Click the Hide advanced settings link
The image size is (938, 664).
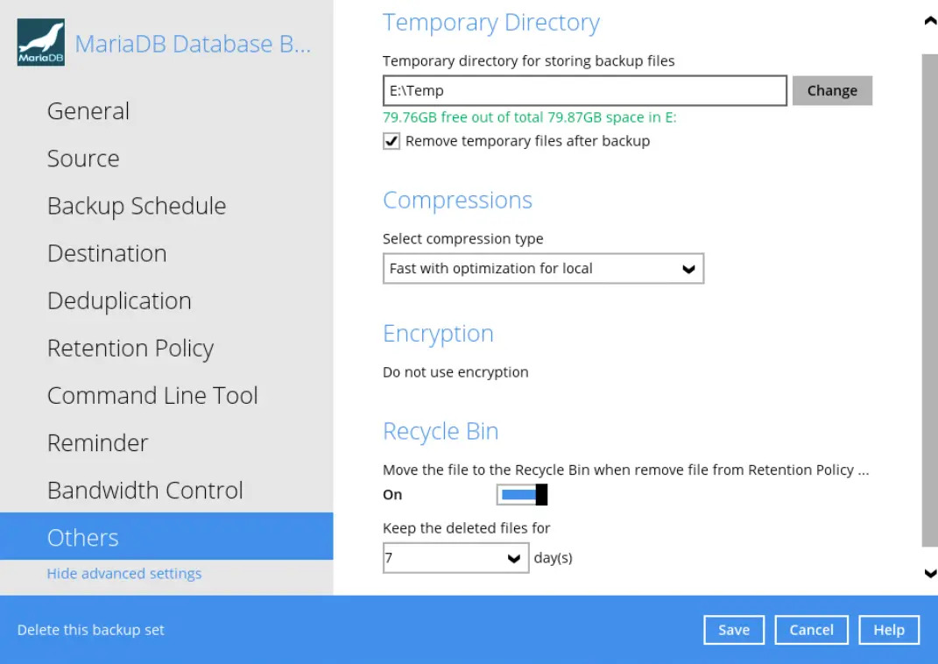[x=124, y=574]
